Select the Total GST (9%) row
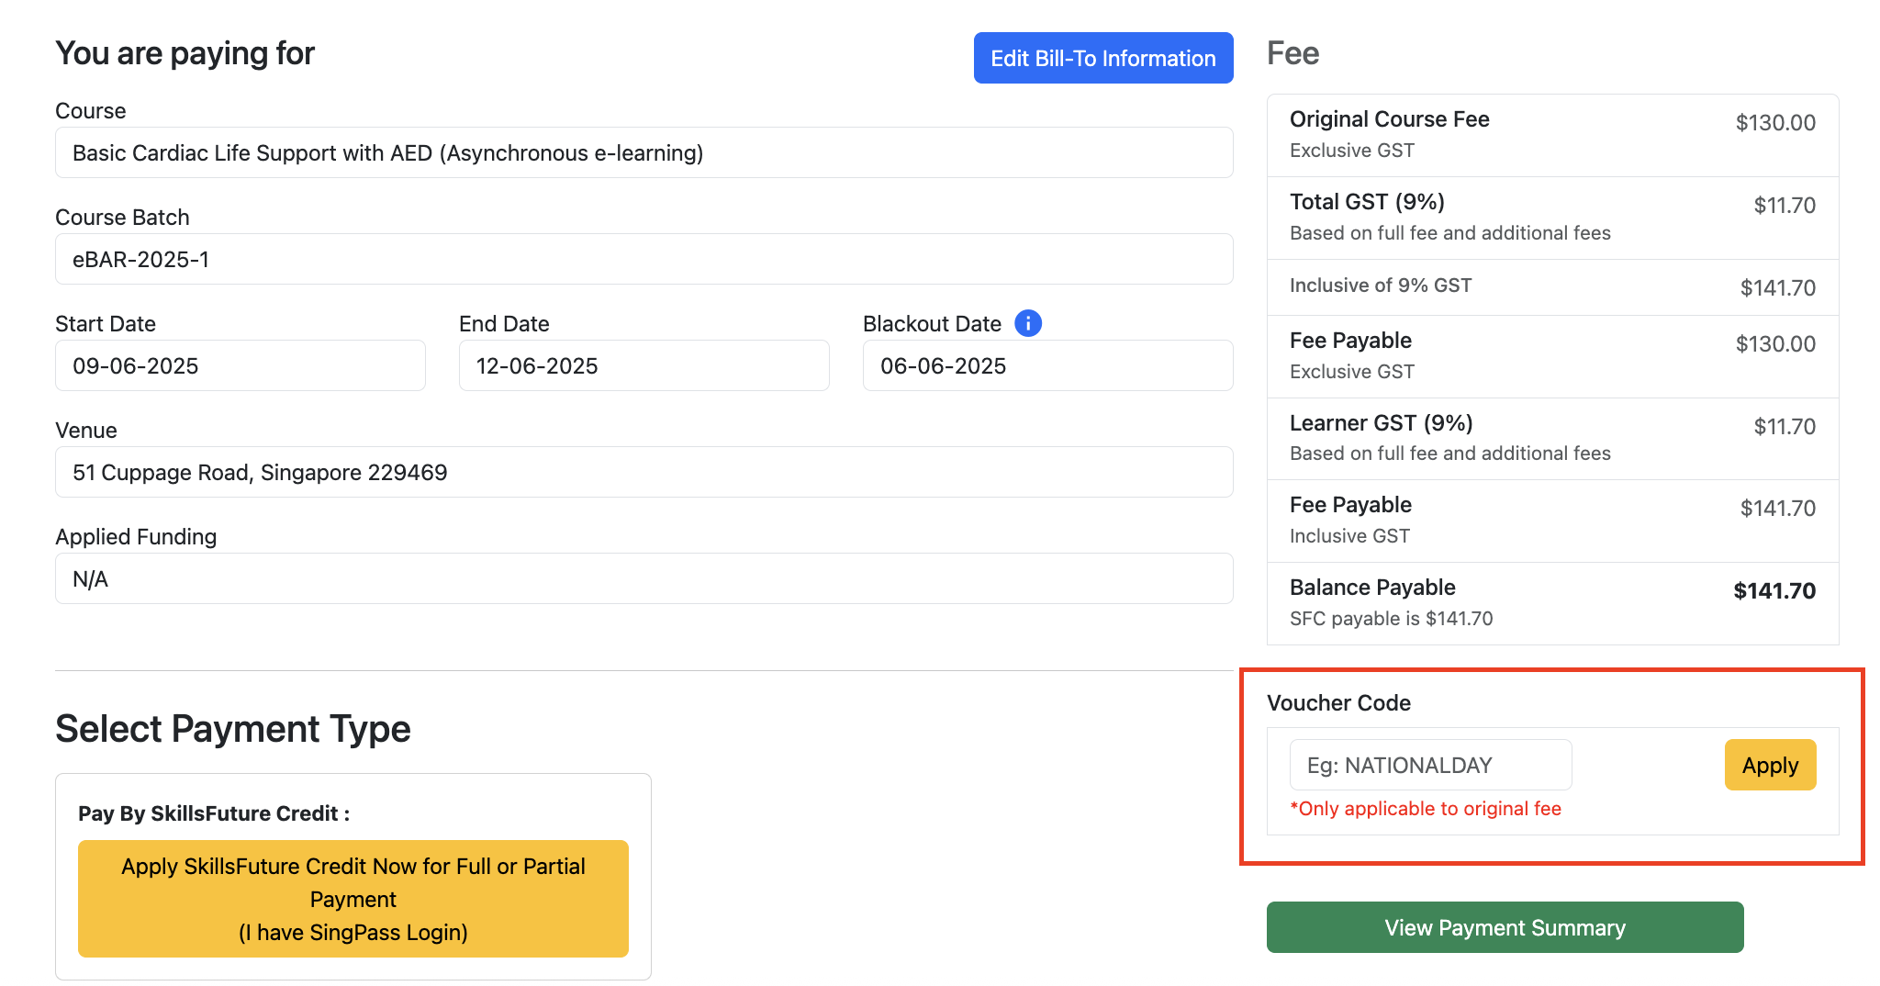 click(1551, 218)
